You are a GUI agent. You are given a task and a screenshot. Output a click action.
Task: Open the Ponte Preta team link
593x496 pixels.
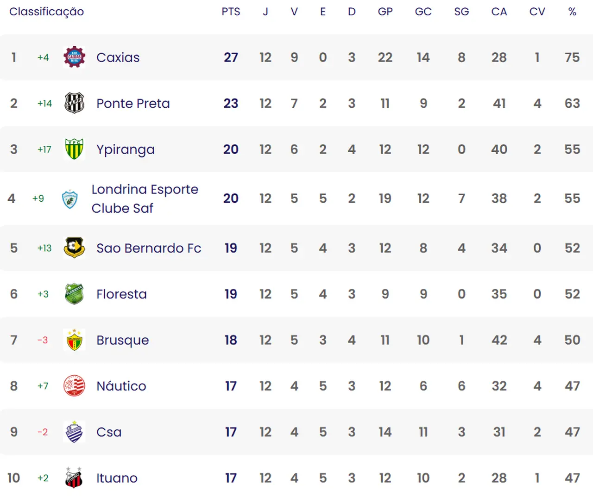pyautogui.click(x=133, y=103)
